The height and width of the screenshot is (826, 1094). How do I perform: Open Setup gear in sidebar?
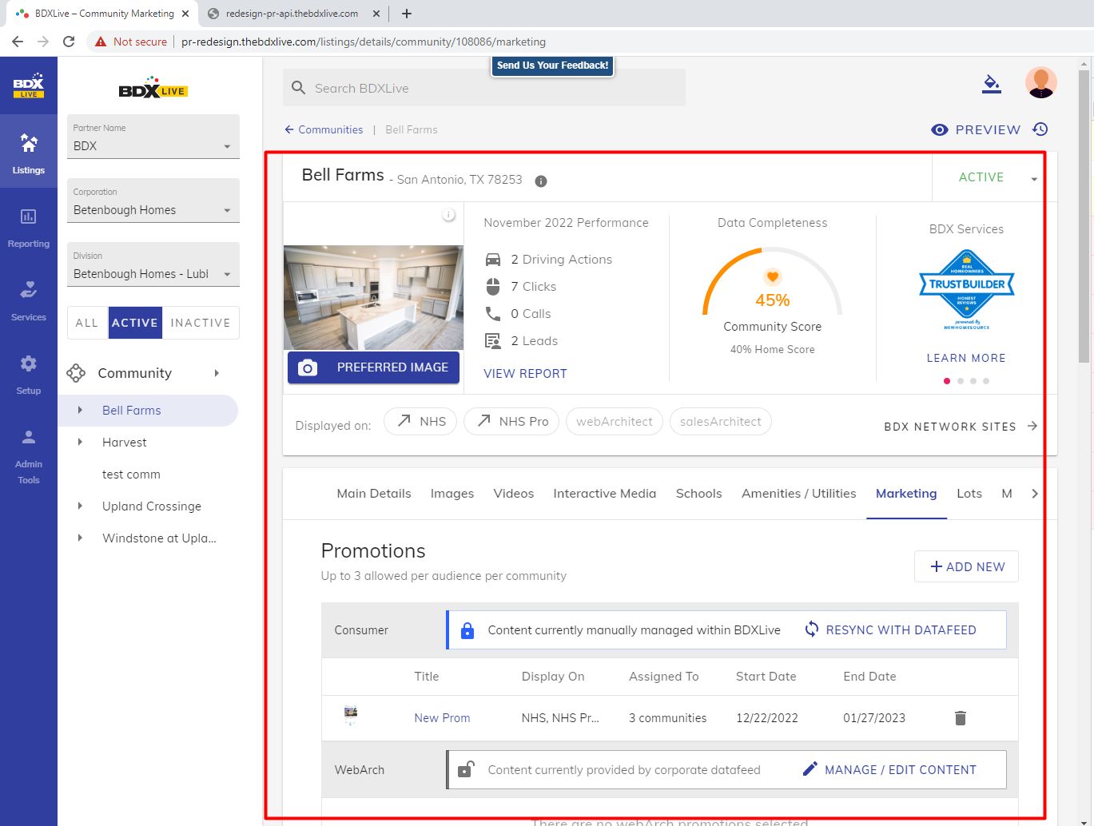[x=28, y=375]
